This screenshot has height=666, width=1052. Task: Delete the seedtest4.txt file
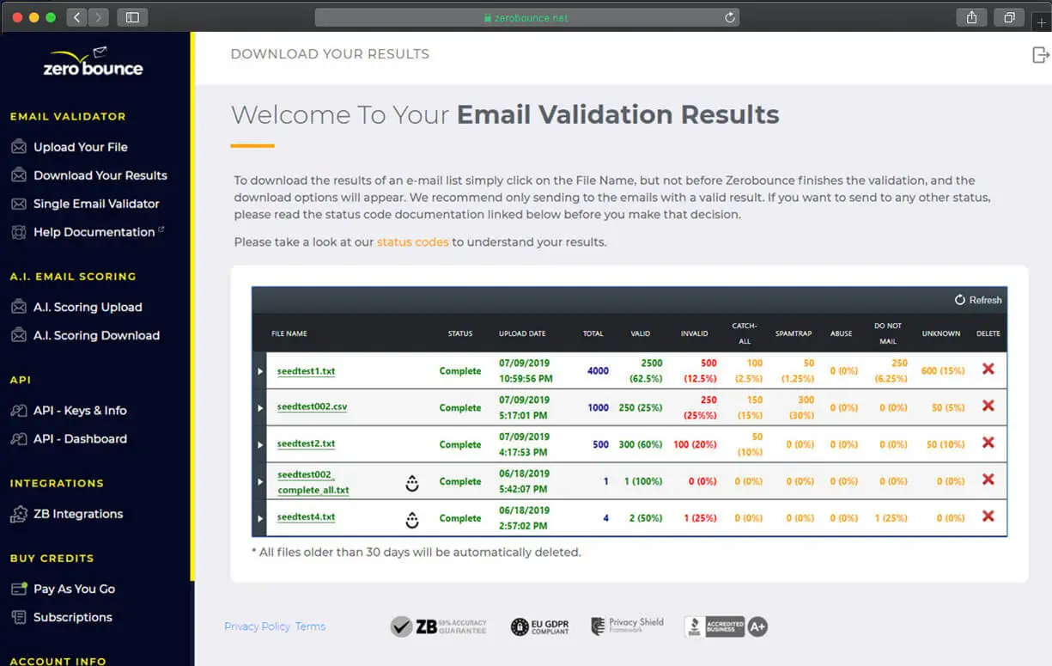point(988,516)
